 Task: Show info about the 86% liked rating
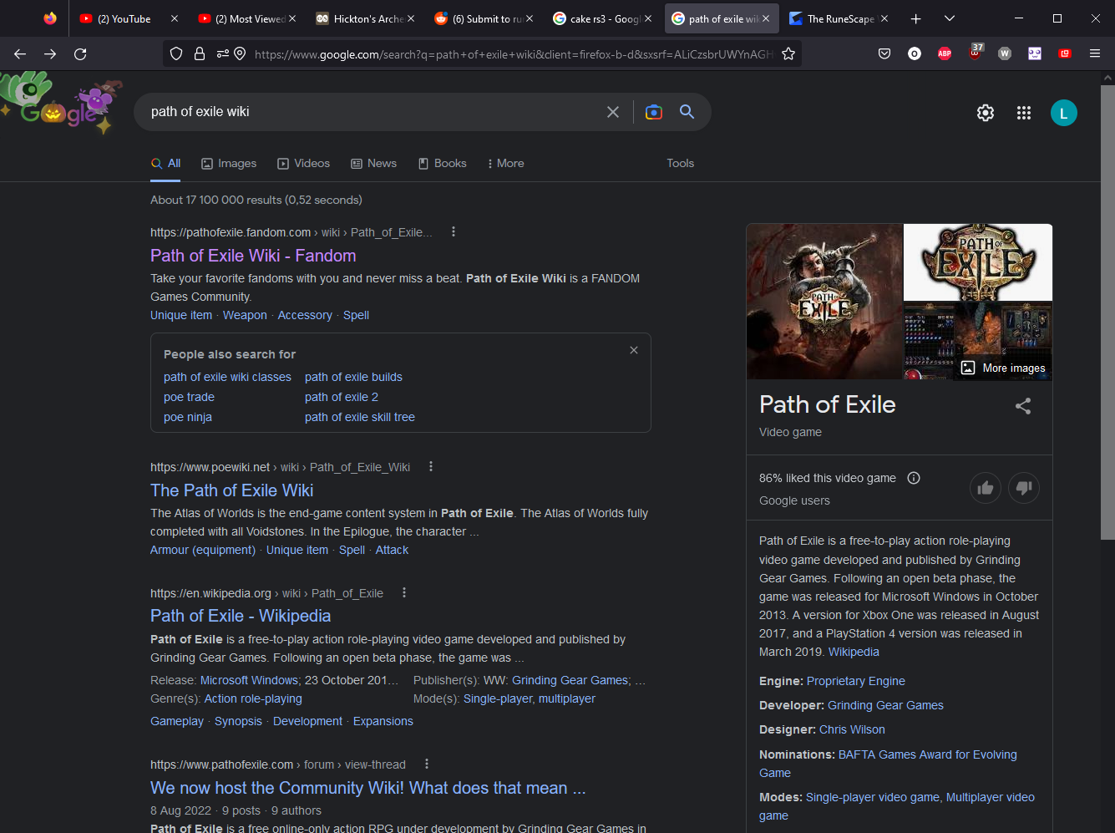pos(914,478)
